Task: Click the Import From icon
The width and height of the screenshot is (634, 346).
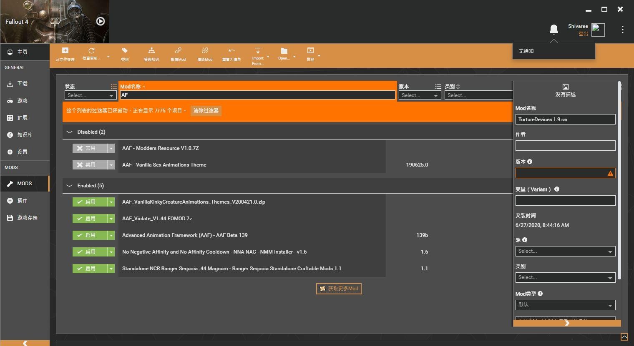Action: click(258, 50)
